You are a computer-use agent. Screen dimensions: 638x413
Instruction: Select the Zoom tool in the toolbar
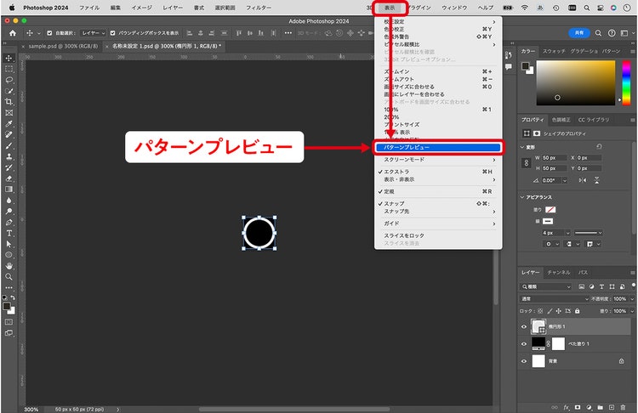[9, 277]
